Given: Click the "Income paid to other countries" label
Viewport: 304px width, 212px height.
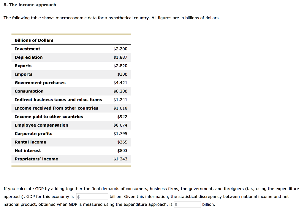Looking at the screenshot, I should point(49,117).
